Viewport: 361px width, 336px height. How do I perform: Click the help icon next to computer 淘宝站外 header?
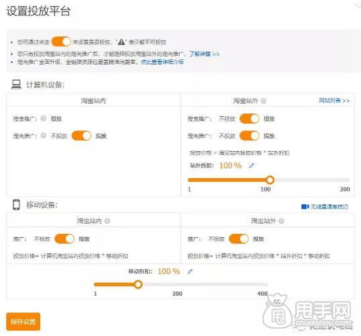point(264,101)
